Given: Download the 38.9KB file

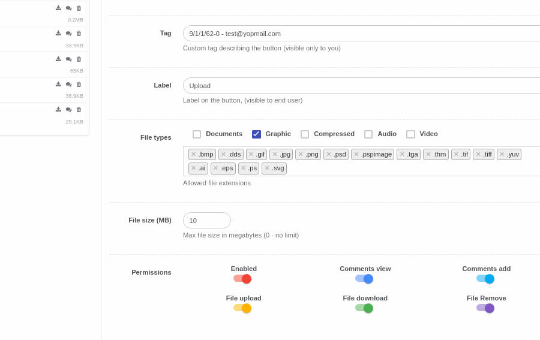Looking at the screenshot, I should tap(58, 85).
